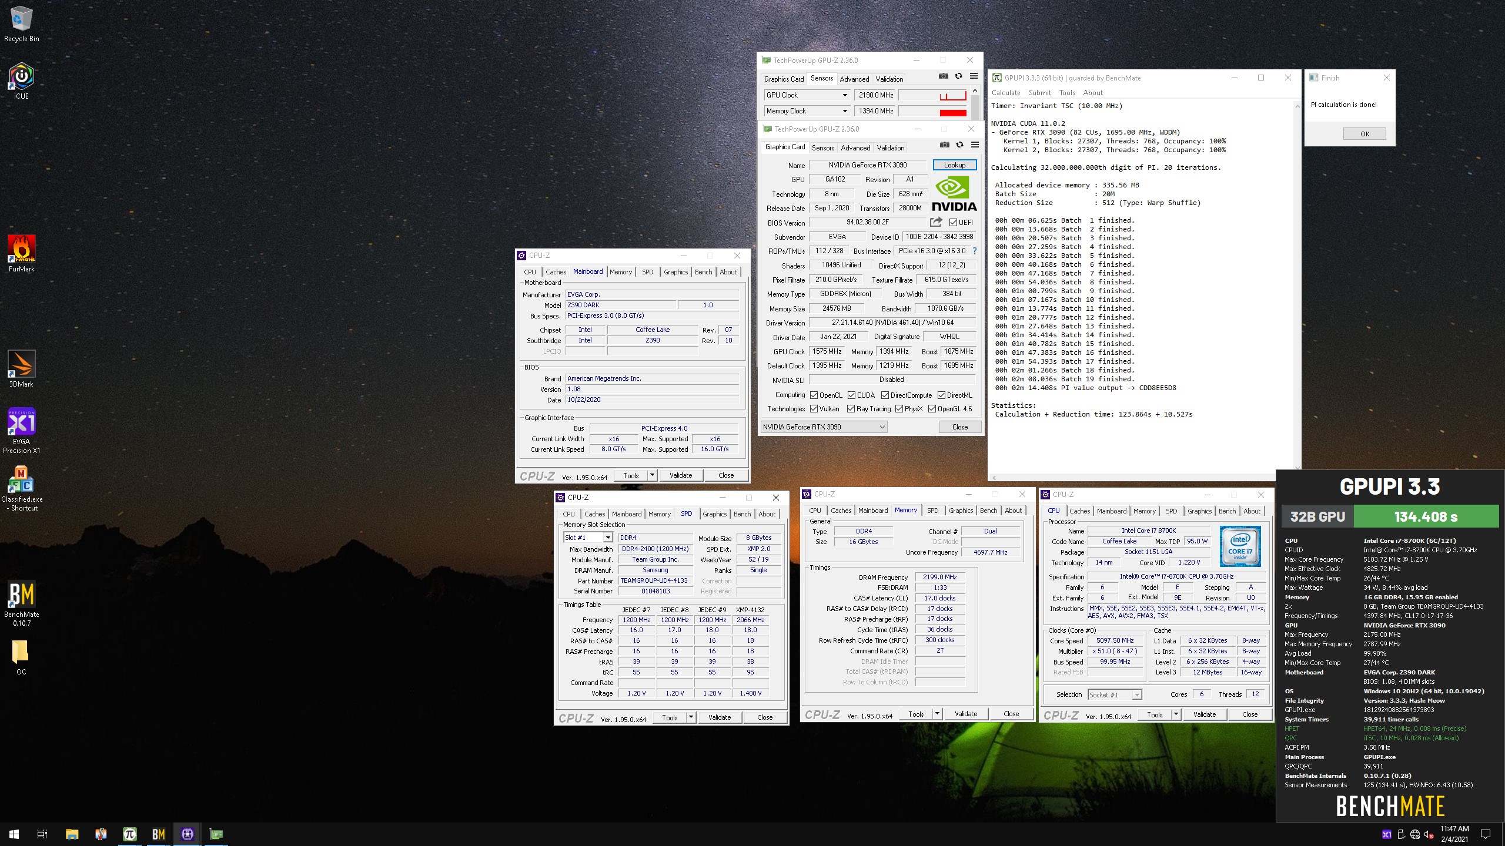Switch to GPU-Z taskbar icon
1505x846 pixels.
(216, 834)
